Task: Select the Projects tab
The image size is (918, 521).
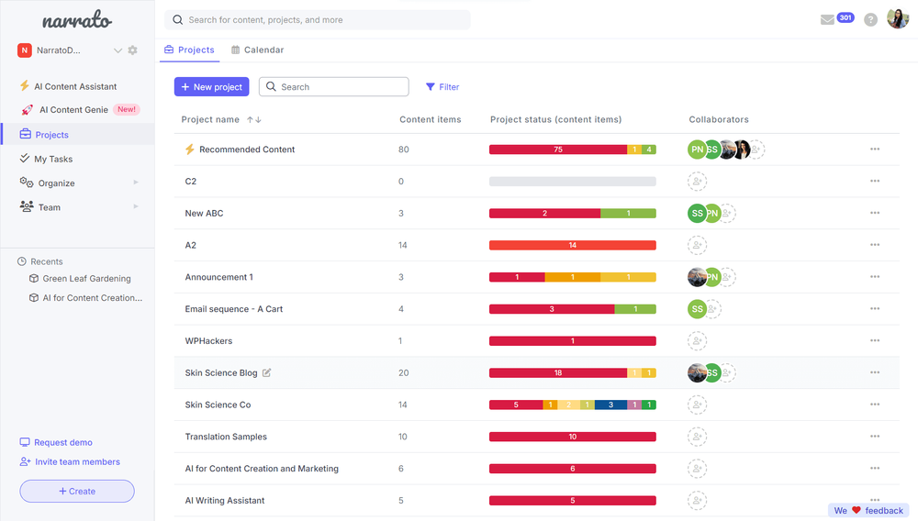Action: tap(190, 50)
